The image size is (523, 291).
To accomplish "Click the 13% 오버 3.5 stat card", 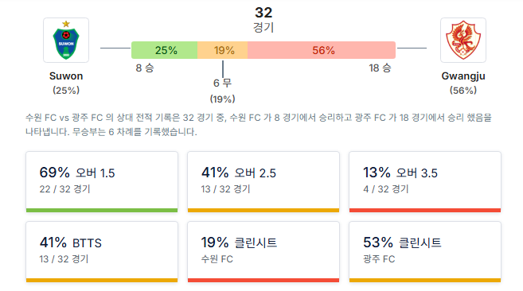I will pyautogui.click(x=425, y=182).
